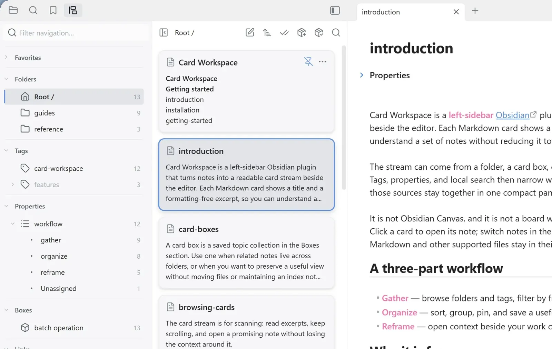Open the Card Workspace card more options menu
The width and height of the screenshot is (552, 349).
pos(323,61)
